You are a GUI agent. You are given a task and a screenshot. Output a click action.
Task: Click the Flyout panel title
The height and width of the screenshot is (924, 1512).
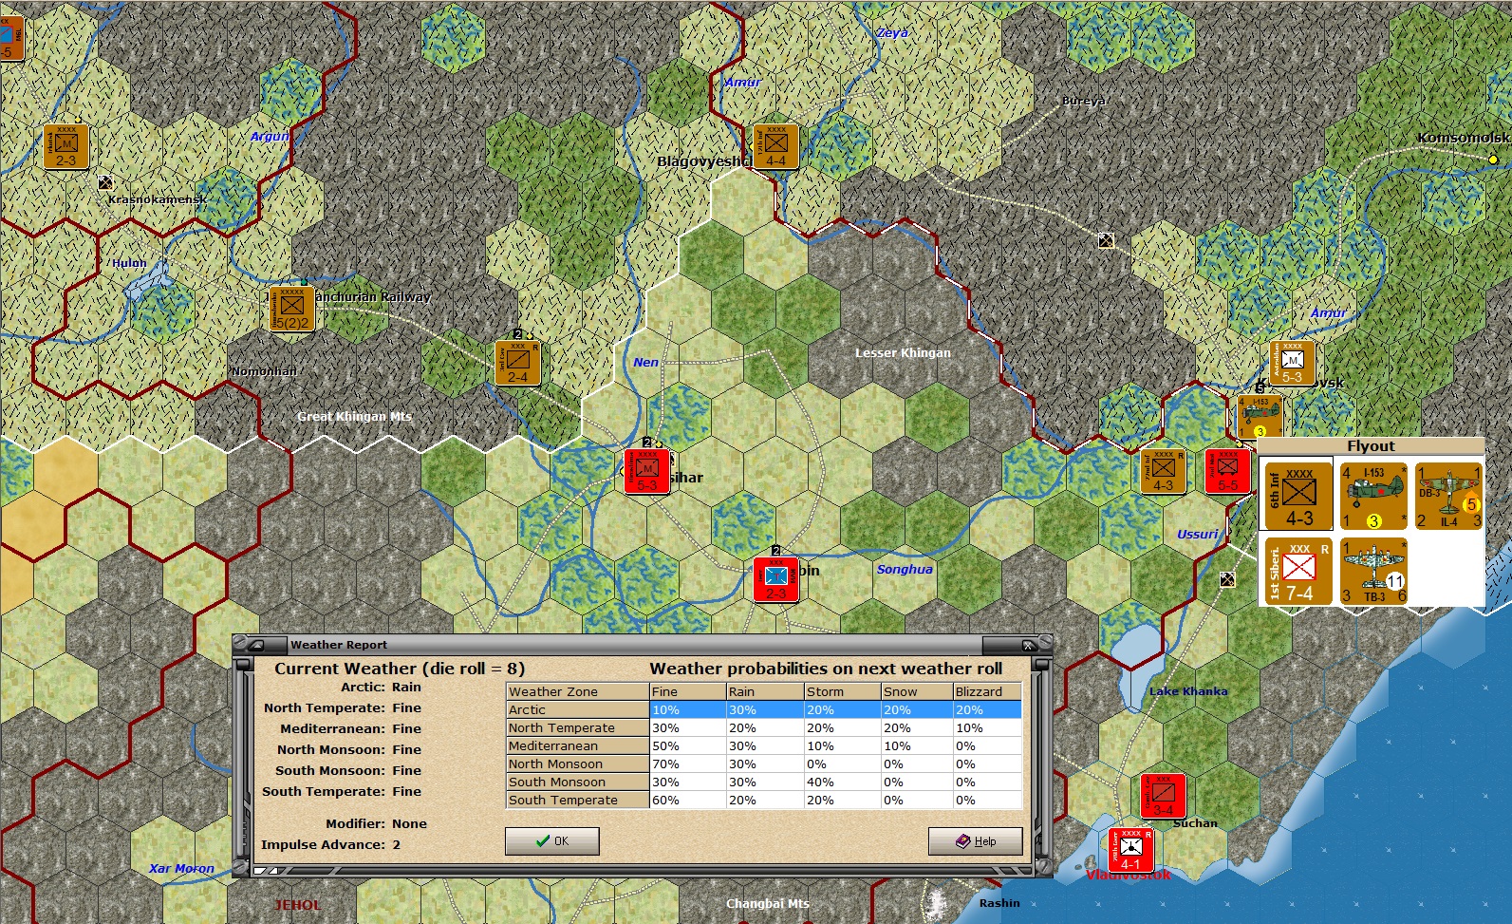click(1371, 446)
